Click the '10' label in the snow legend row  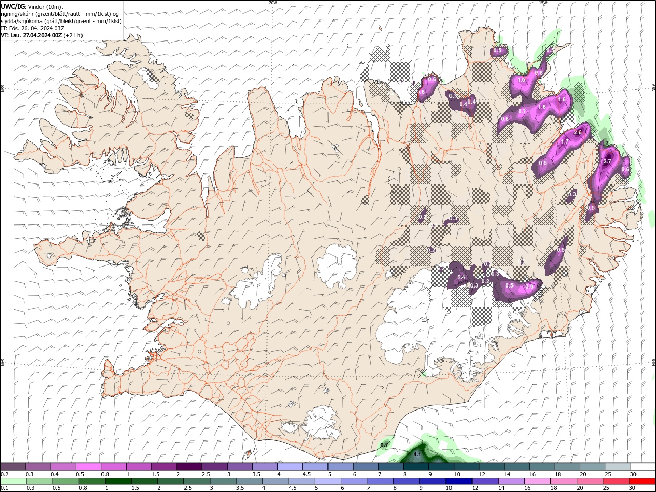coord(456,474)
